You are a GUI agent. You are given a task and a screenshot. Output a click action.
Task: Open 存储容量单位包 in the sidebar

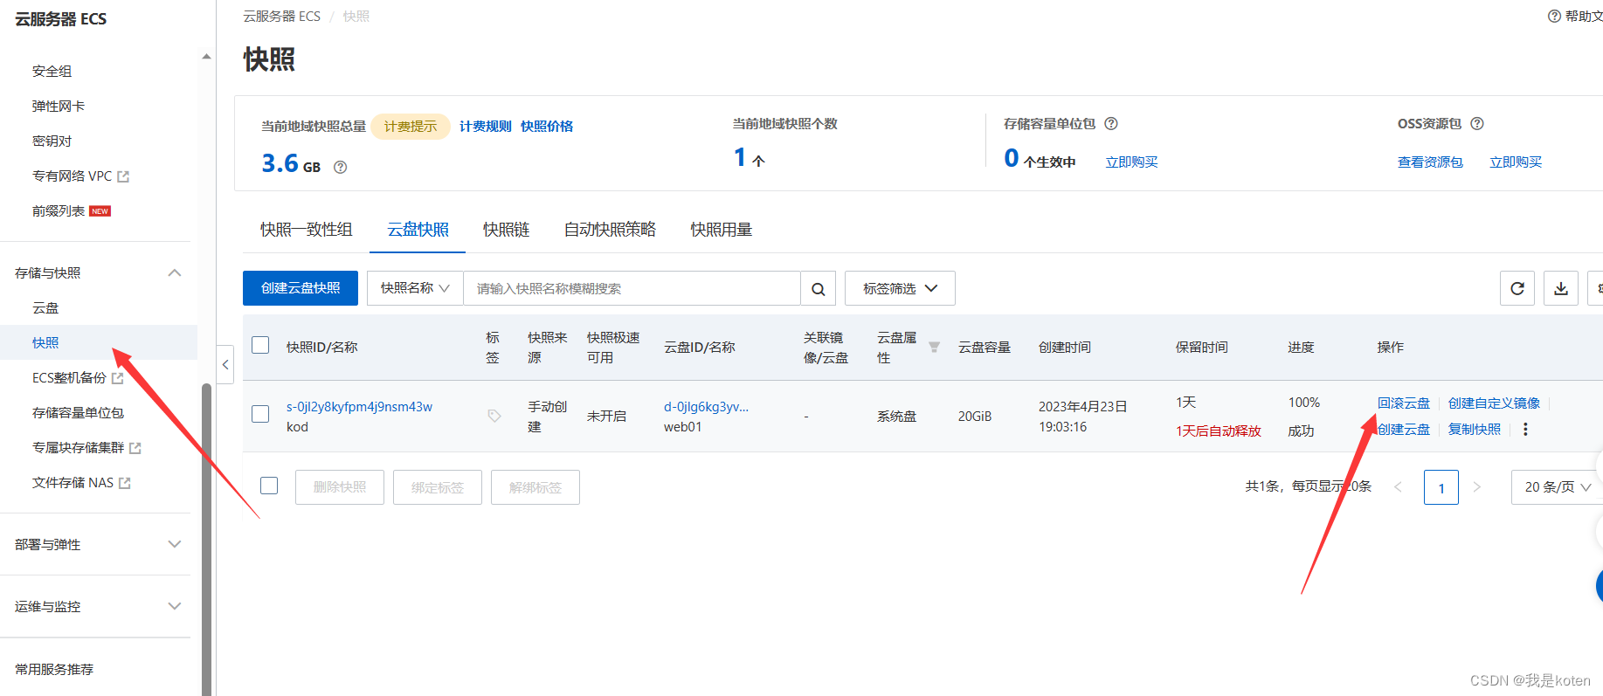tap(78, 413)
